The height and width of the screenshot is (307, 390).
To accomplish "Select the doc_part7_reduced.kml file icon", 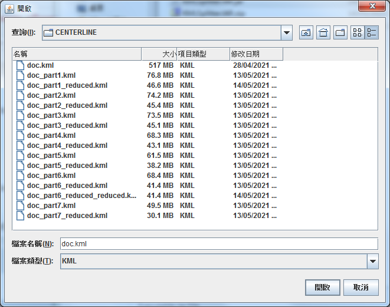I will click(x=21, y=216).
